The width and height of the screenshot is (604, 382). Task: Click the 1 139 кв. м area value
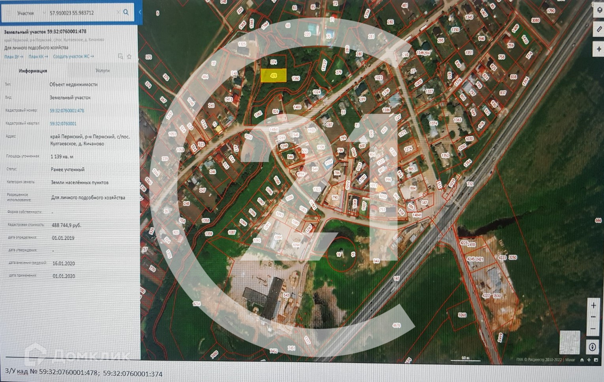(x=62, y=156)
